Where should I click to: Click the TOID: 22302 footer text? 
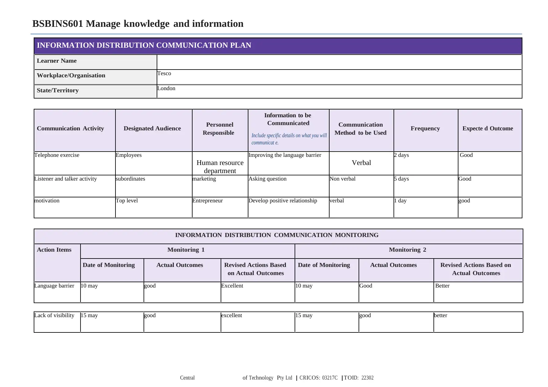pos(359,378)
